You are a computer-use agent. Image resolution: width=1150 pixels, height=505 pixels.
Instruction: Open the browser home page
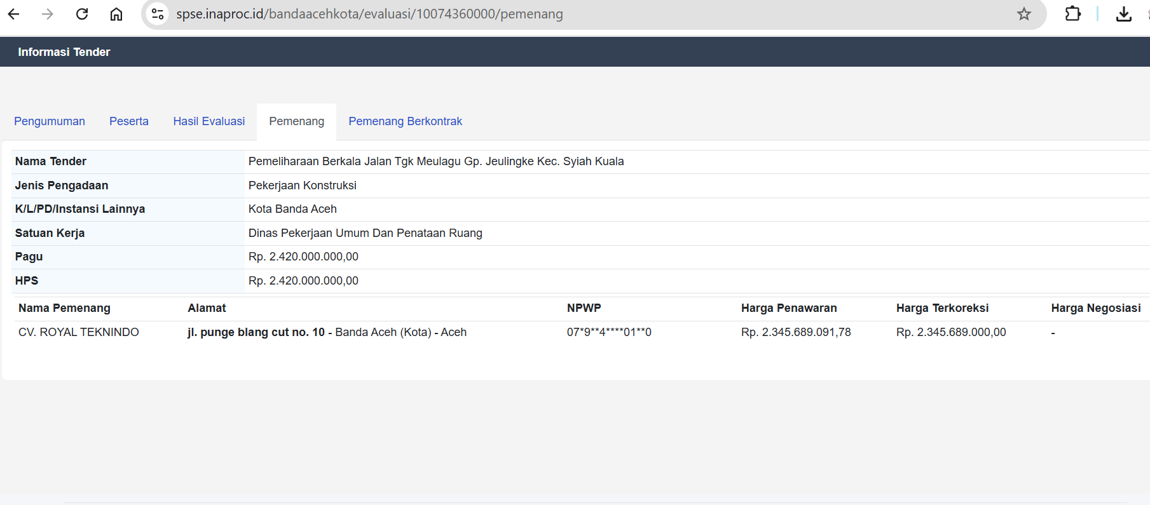point(116,14)
